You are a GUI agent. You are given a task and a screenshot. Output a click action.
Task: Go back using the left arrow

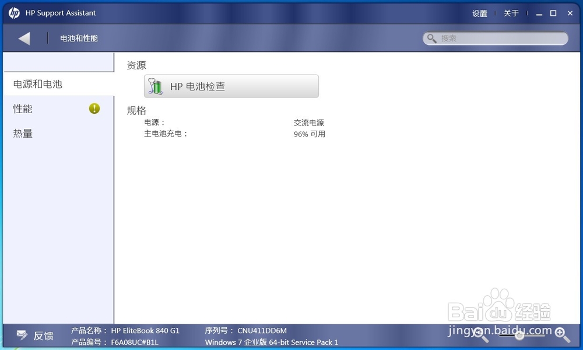(24, 38)
